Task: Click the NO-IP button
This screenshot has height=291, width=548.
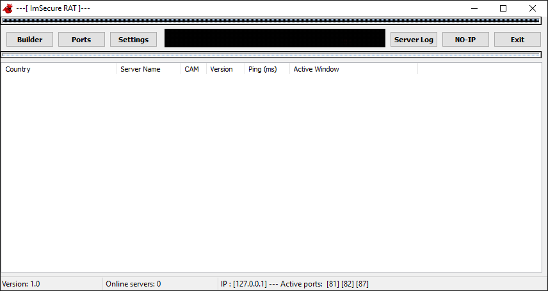Action: pyautogui.click(x=465, y=40)
